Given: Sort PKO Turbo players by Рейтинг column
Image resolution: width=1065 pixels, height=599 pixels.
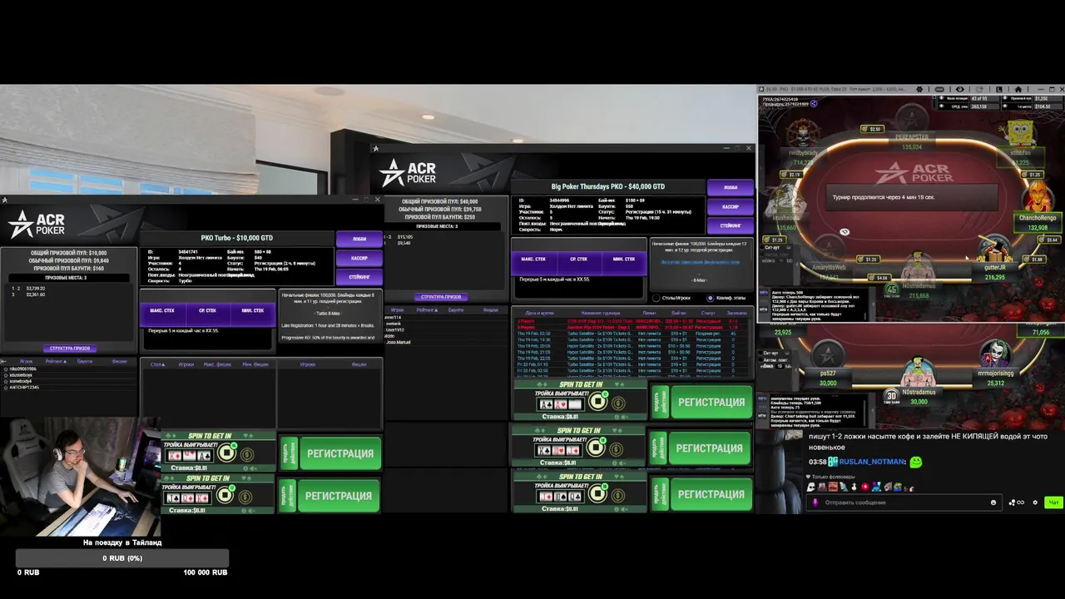Looking at the screenshot, I should click(55, 362).
